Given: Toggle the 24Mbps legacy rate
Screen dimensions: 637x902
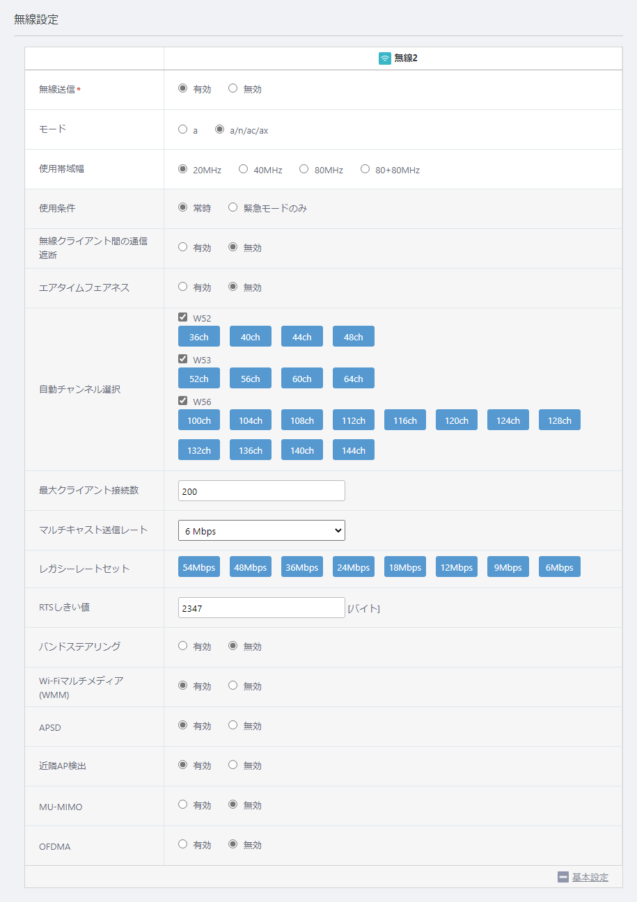Looking at the screenshot, I should point(354,567).
